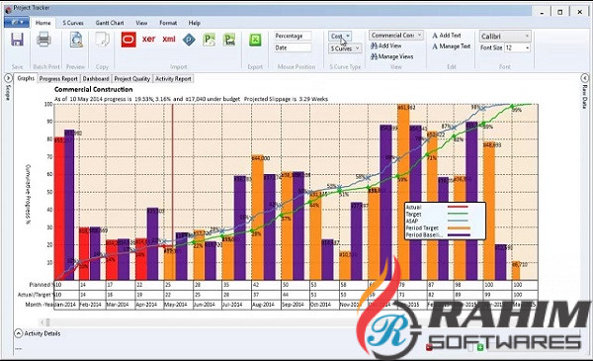Open the Cost dropdown
Viewport: 593px width, 361px height.
[x=340, y=36]
